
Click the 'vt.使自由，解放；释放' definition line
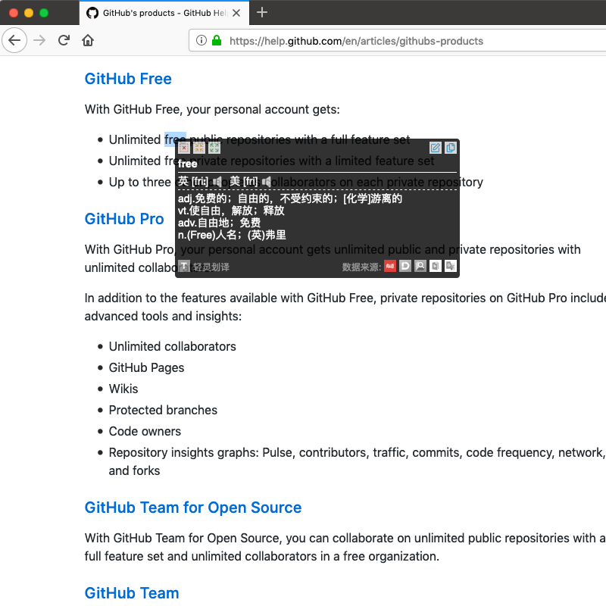[x=231, y=211]
